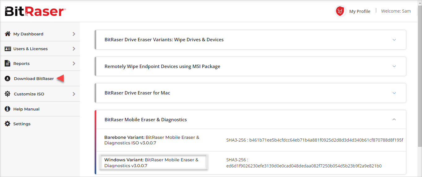The width and height of the screenshot is (422, 177).
Task: Open Customize ISO menu item
Action: point(29,94)
